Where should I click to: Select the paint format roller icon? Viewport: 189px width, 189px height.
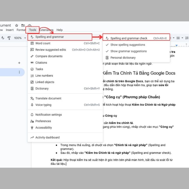click(9, 38)
